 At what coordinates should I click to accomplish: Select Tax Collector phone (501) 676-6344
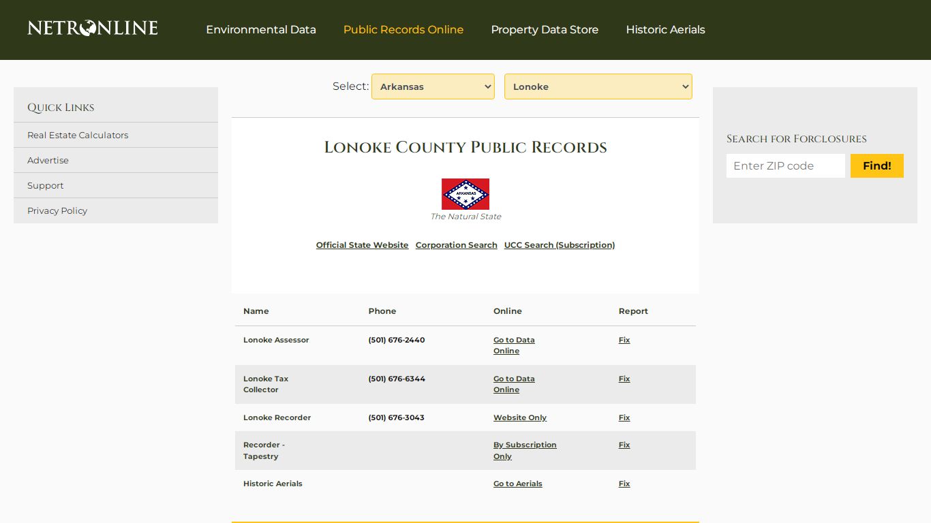(397, 379)
